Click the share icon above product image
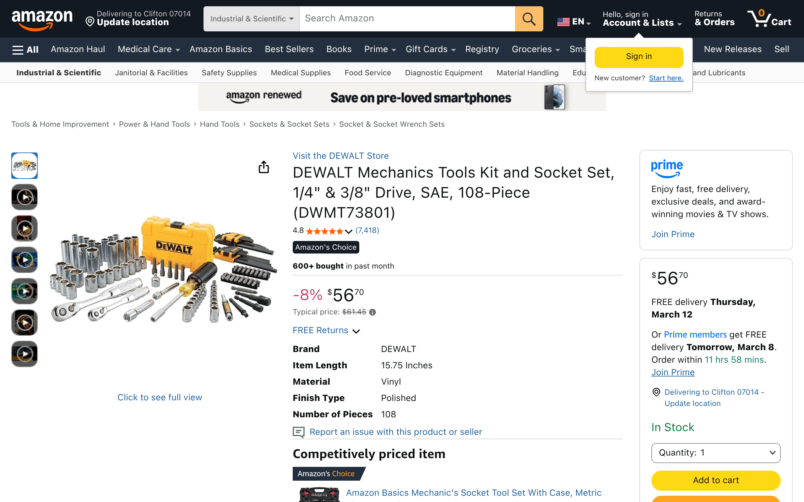 (x=264, y=167)
